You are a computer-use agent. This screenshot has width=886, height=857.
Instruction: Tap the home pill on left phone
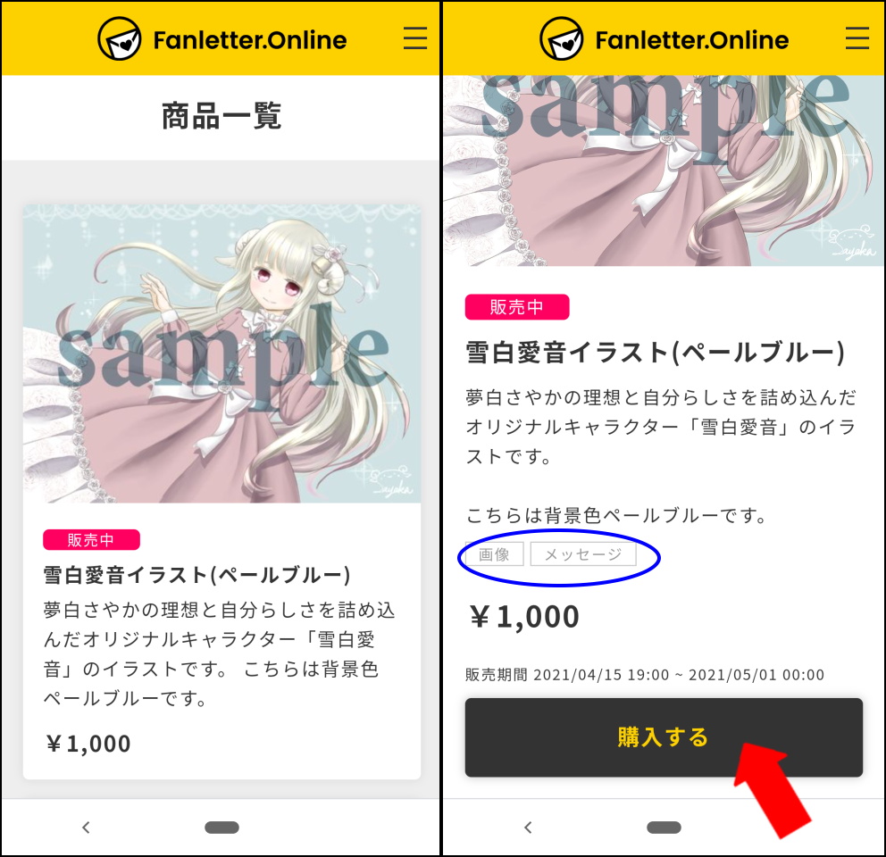tap(222, 828)
